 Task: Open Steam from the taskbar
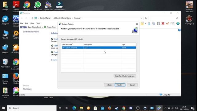pos(116,108)
